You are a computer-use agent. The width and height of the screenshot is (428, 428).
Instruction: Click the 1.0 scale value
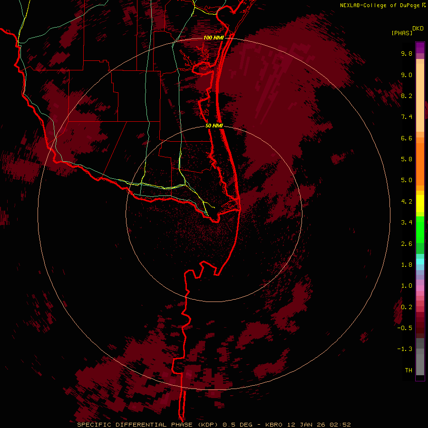point(407,286)
